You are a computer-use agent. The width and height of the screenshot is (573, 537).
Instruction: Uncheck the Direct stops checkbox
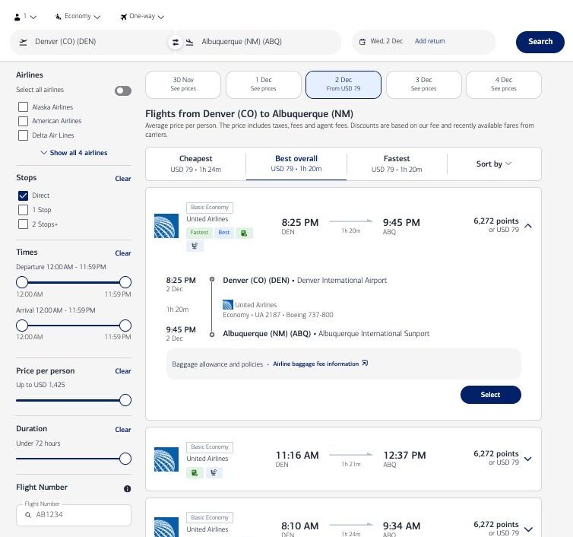pos(23,195)
